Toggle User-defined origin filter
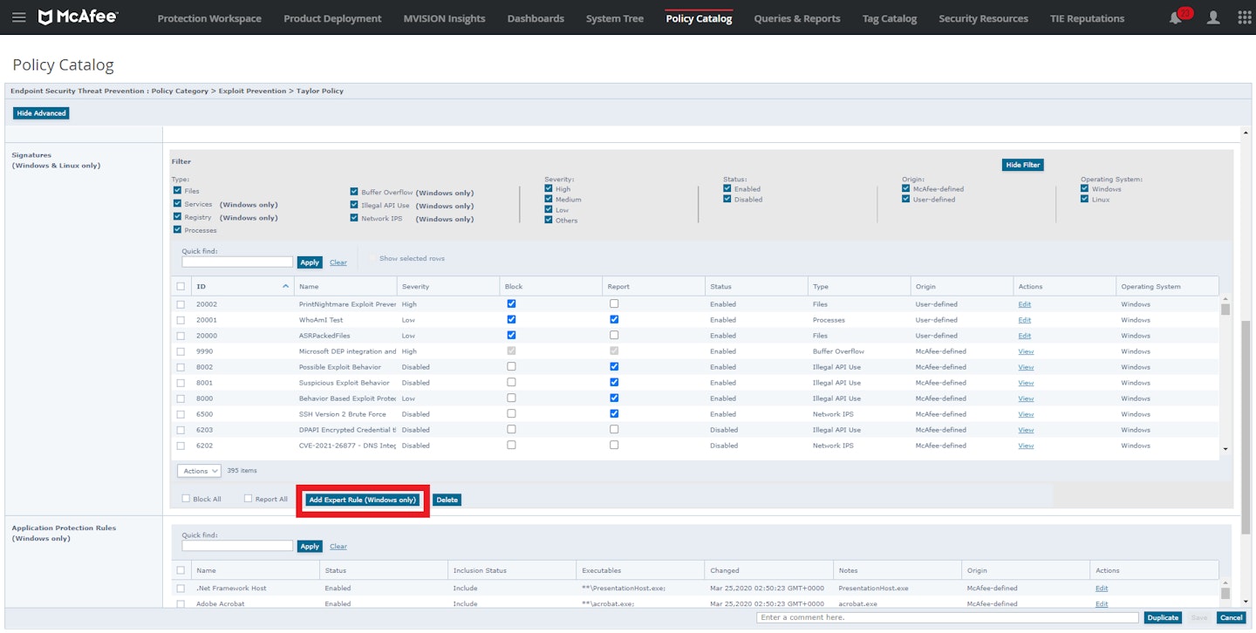 pyautogui.click(x=906, y=199)
